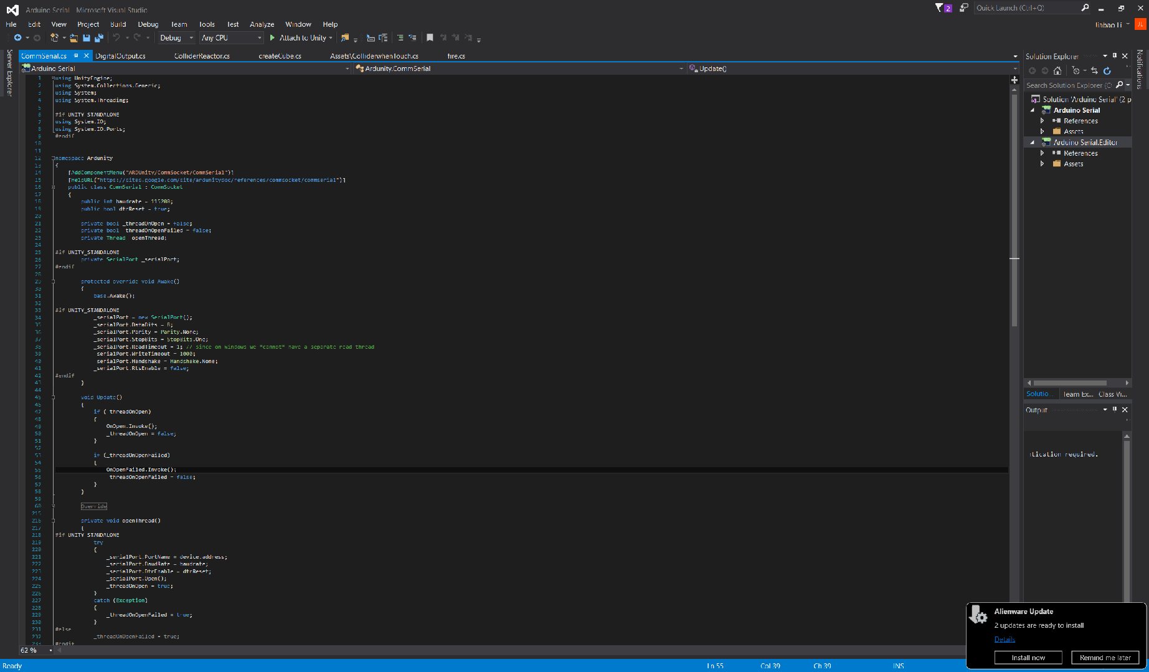Open the Details link in Alienware Update
The height and width of the screenshot is (672, 1149).
point(1005,640)
